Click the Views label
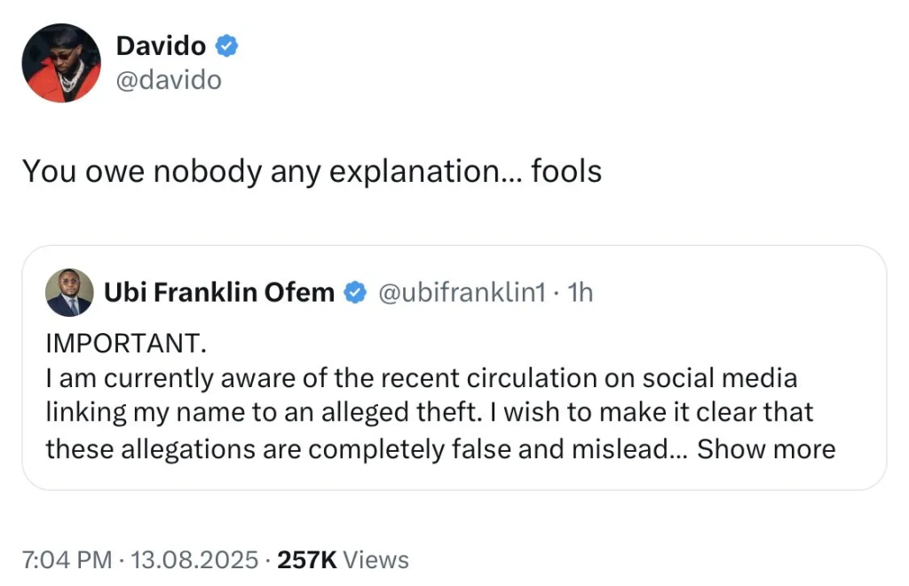This screenshot has height=586, width=909. point(375,560)
